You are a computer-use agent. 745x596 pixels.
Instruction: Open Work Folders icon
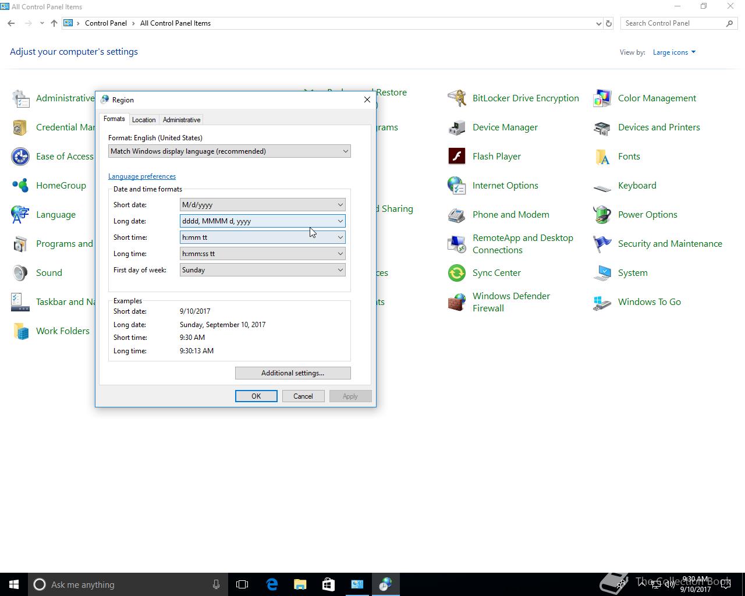pos(20,331)
